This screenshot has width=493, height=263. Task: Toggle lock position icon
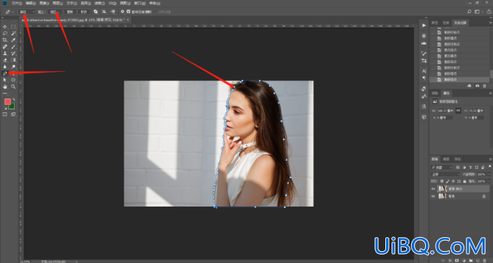tap(453, 181)
